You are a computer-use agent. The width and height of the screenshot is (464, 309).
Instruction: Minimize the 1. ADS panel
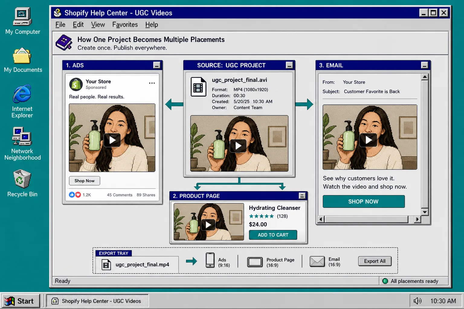[156, 65]
